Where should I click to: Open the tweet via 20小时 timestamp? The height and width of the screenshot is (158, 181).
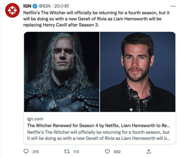[x=61, y=6]
